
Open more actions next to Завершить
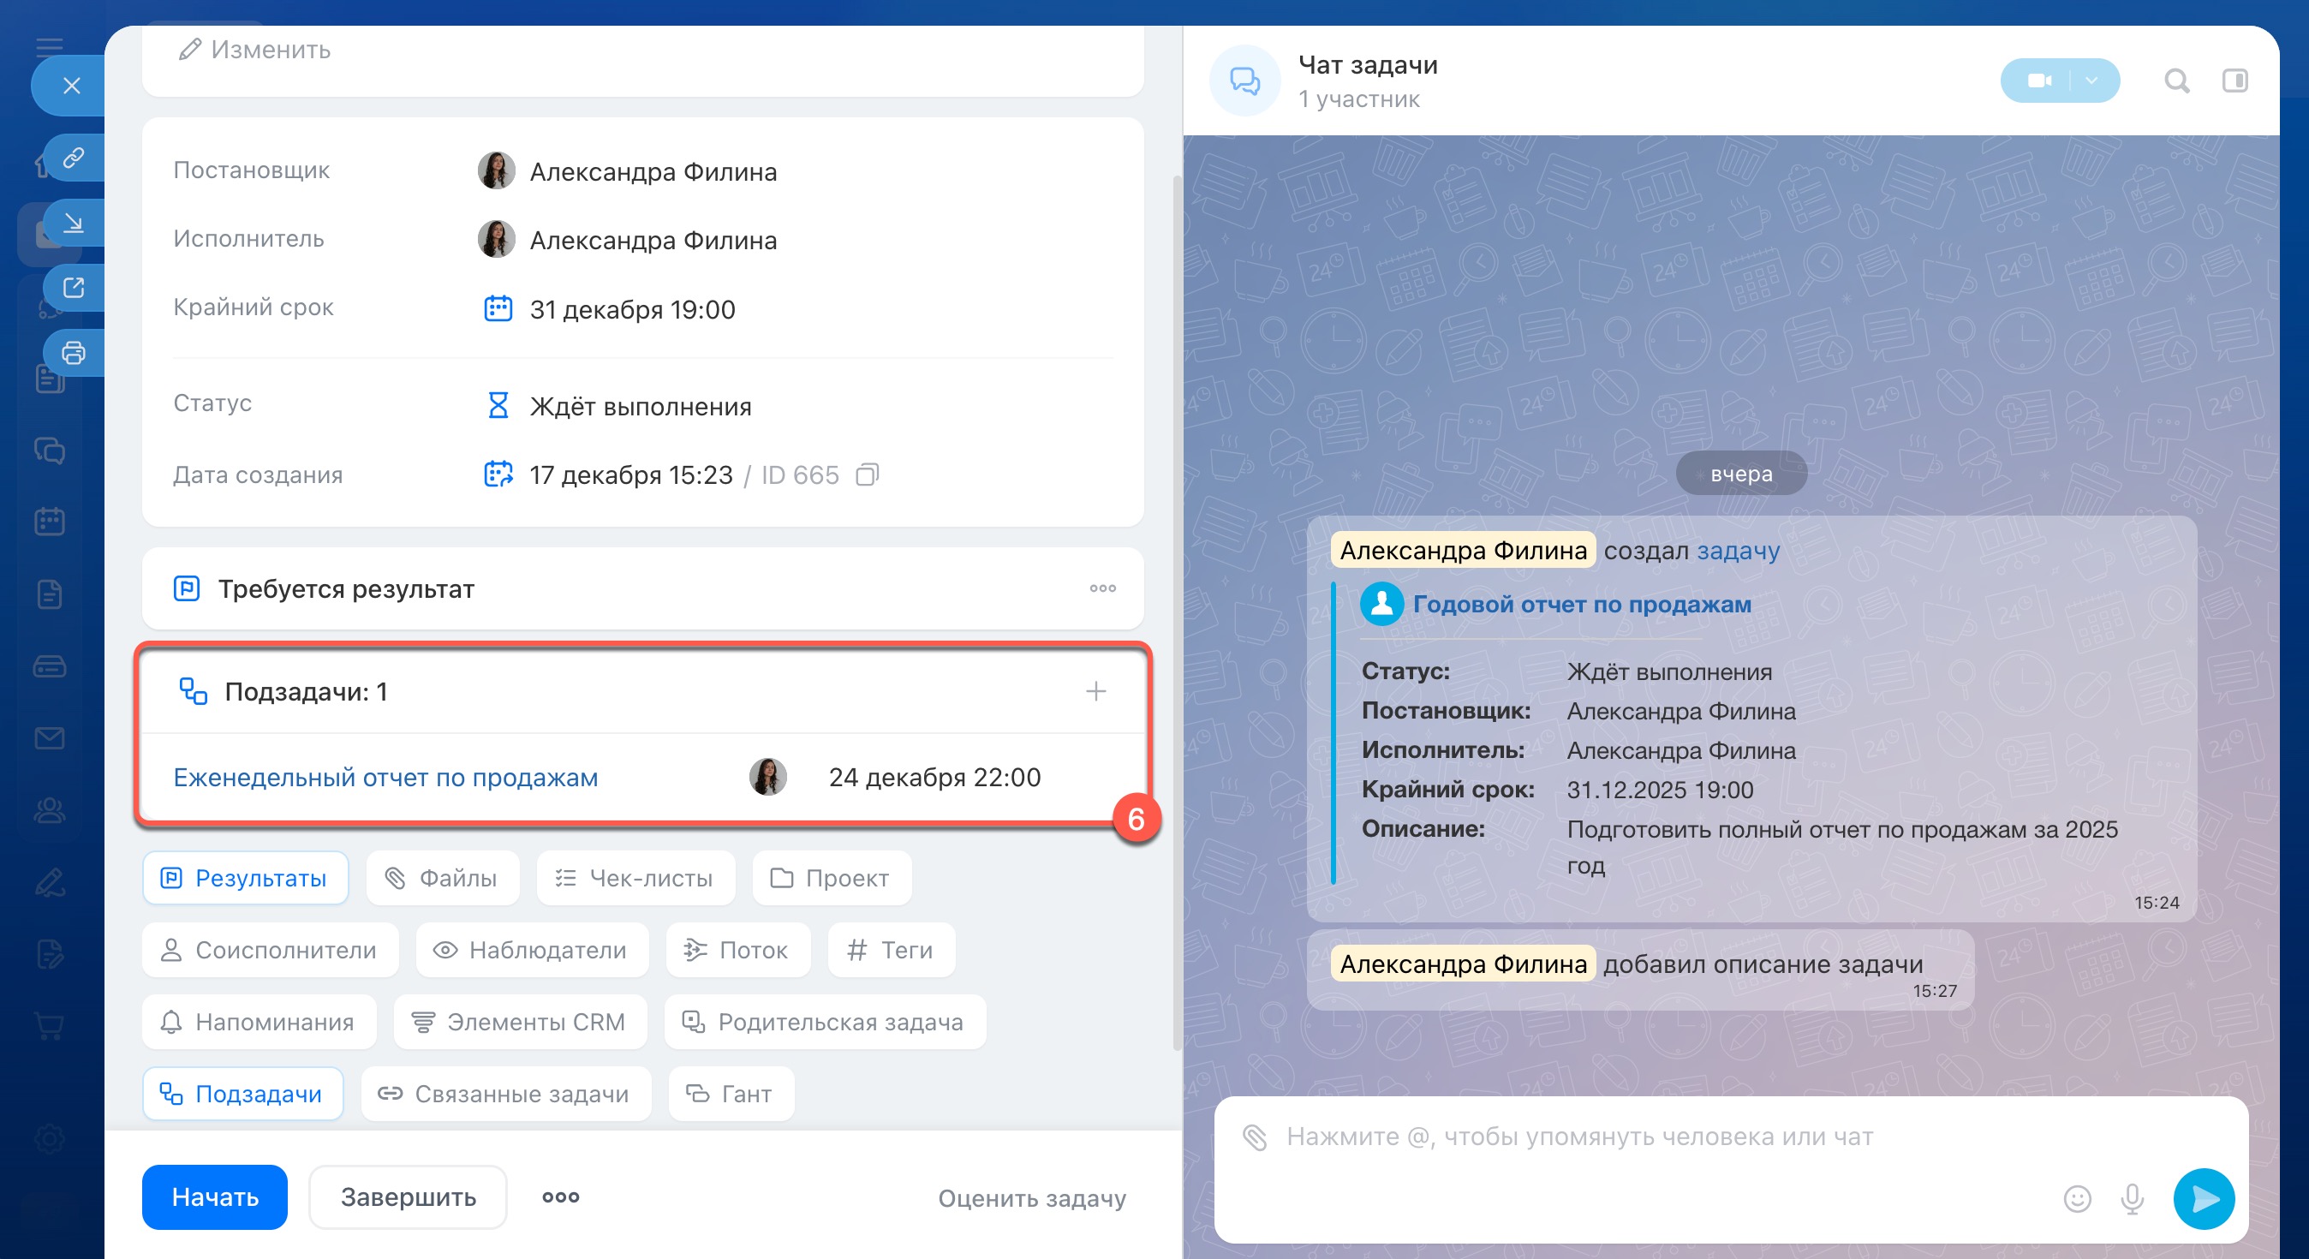pyautogui.click(x=560, y=1197)
